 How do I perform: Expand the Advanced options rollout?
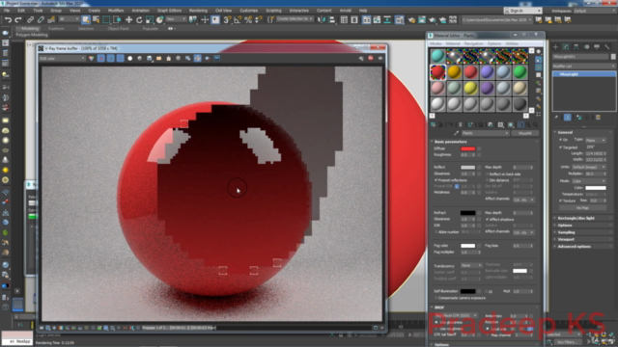(x=582, y=247)
